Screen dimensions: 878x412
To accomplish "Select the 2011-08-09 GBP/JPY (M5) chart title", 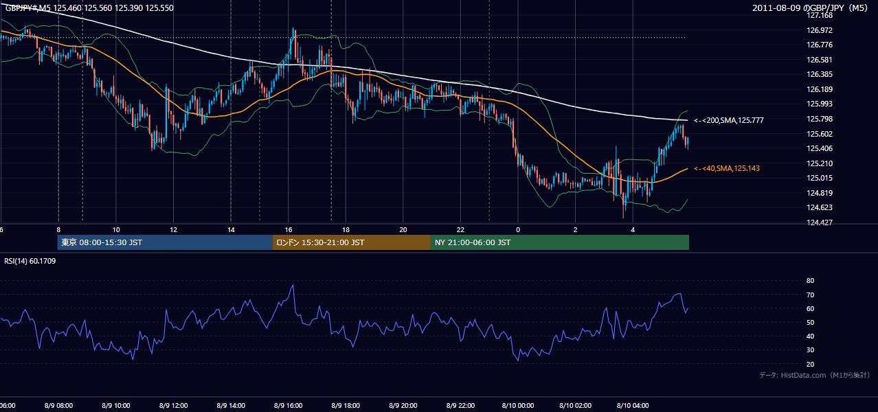I will coord(811,8).
